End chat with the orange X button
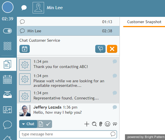 (112, 49)
